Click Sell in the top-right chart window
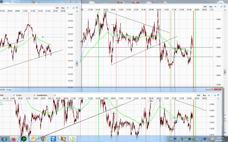 point(205,7)
